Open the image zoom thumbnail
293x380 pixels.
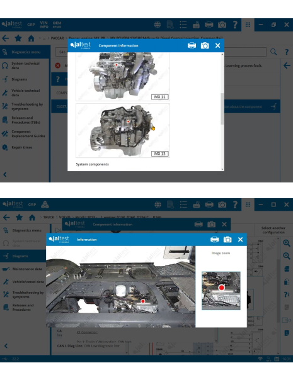tap(221, 291)
